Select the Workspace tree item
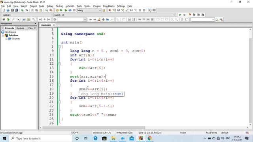 click(10, 32)
